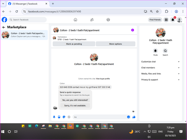Viewport: 187px width, 140px height.
Task: Switch to the Messenger | Facebook tab
Action: [28, 4]
